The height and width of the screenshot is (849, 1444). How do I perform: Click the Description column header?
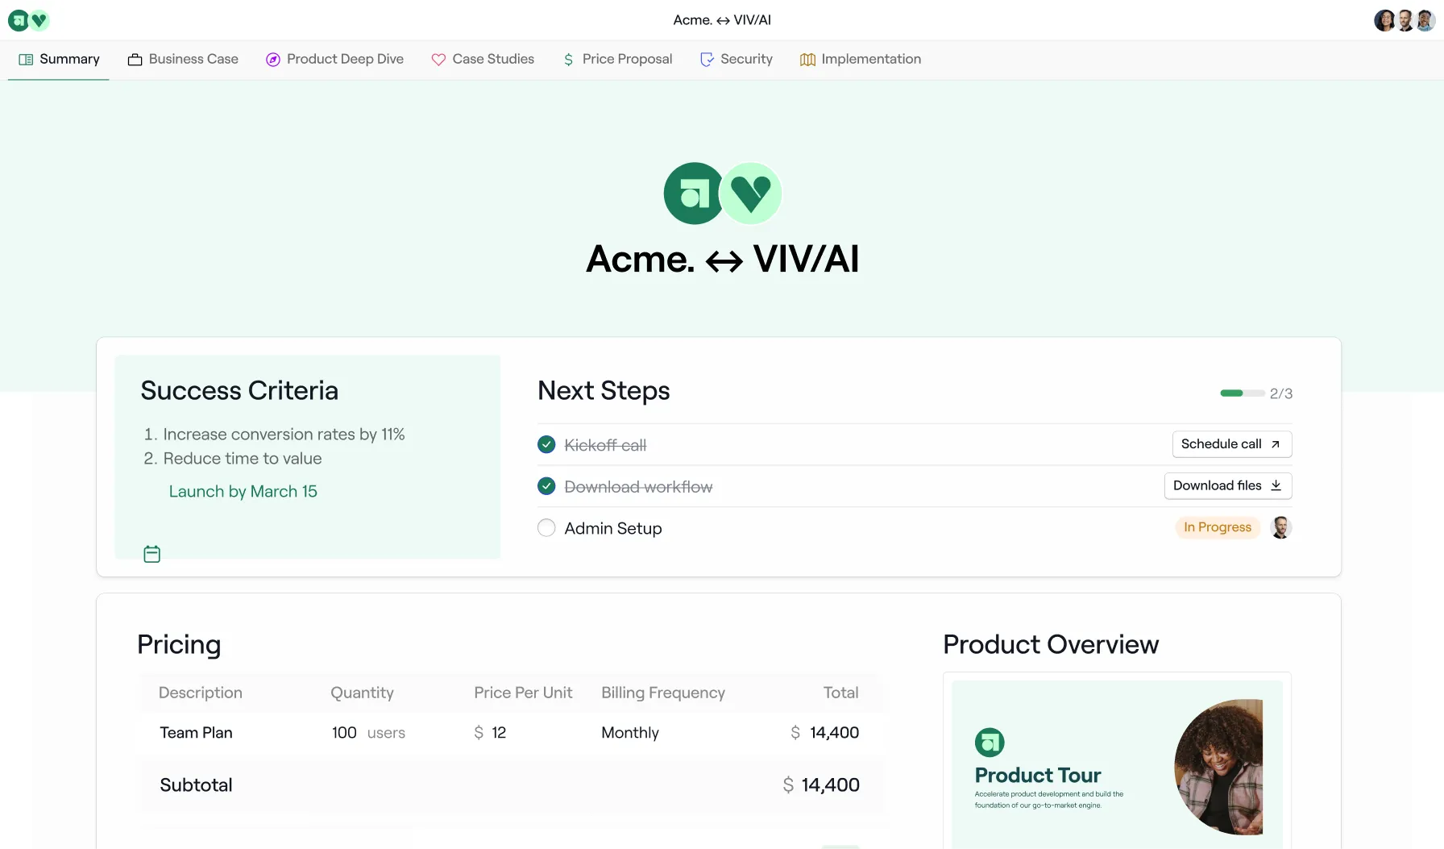[x=201, y=693]
